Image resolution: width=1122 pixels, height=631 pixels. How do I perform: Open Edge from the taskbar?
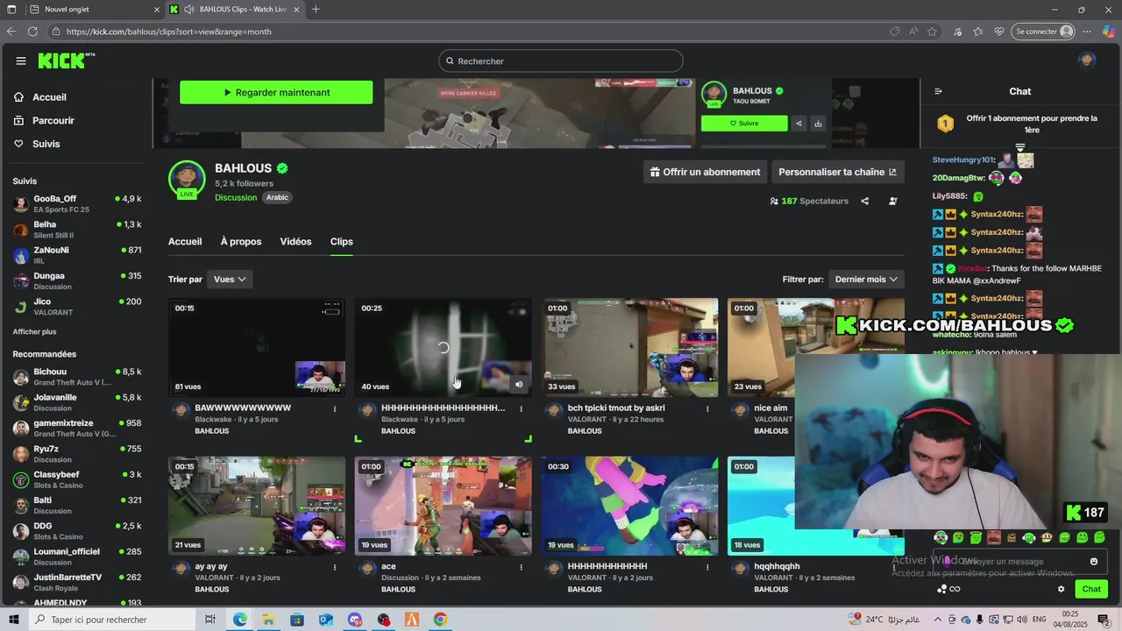pyautogui.click(x=239, y=620)
